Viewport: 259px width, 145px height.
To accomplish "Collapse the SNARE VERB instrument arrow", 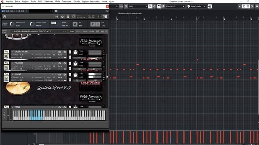I will point(13,52).
